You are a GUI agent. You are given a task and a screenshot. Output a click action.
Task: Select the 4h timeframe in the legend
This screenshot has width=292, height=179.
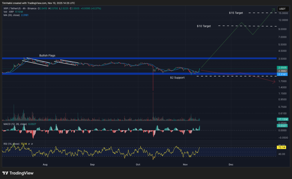[24, 9]
